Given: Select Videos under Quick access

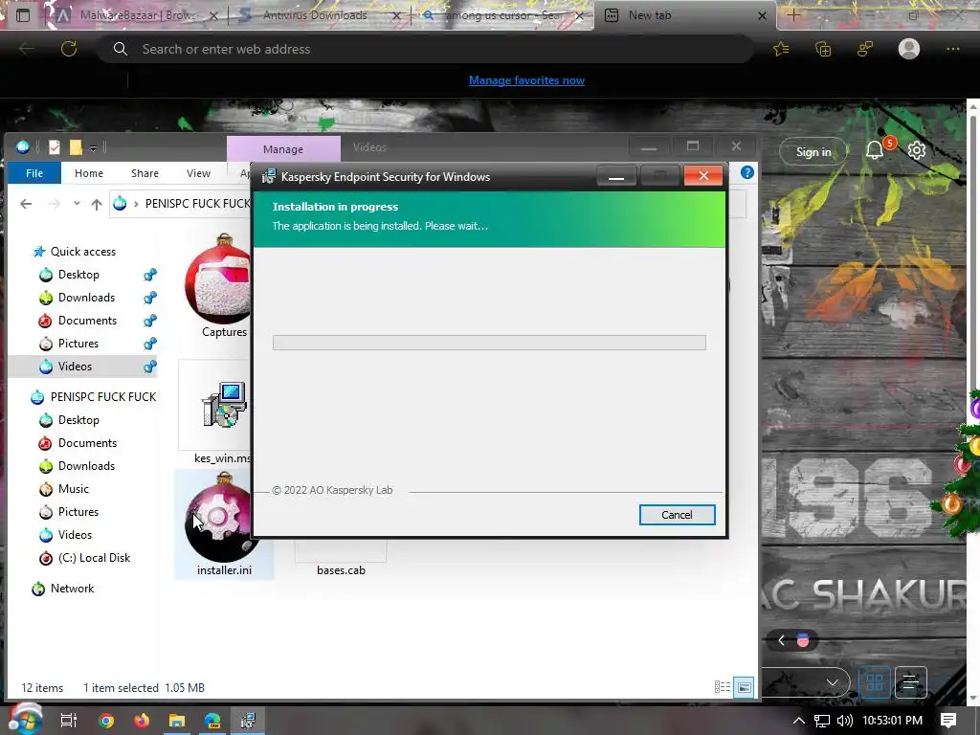Looking at the screenshot, I should pyautogui.click(x=82, y=367).
